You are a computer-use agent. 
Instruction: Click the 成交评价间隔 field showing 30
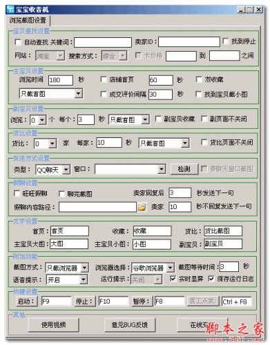pyautogui.click(x=160, y=95)
